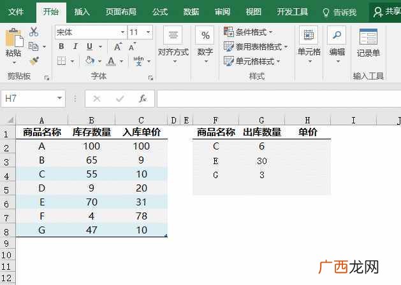Open the font dialog launcher
This screenshot has height=285, width=401.
(x=150, y=78)
